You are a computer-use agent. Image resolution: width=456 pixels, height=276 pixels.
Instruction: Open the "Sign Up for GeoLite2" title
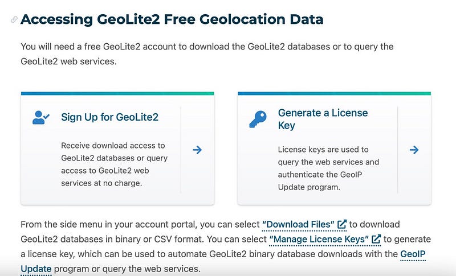(x=109, y=117)
